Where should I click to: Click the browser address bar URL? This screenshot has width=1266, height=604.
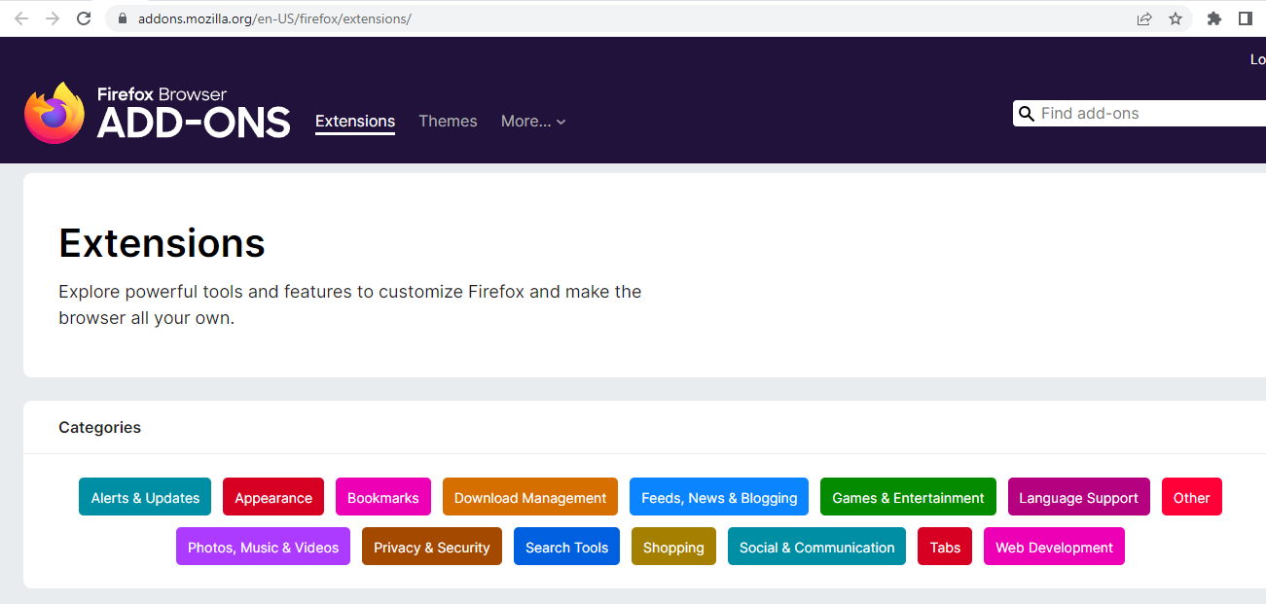(274, 18)
